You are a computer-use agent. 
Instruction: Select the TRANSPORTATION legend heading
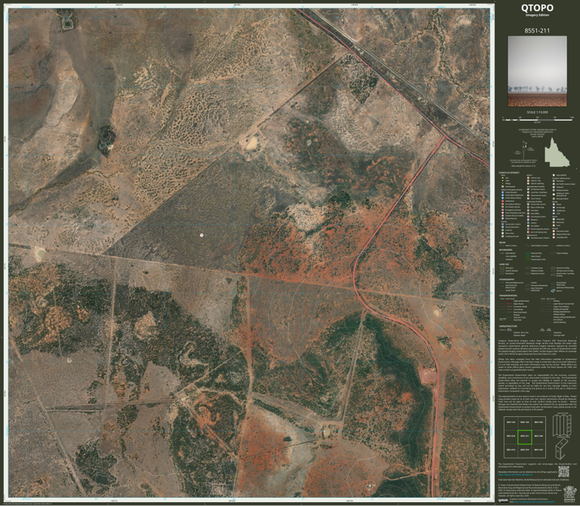pyautogui.click(x=508, y=296)
